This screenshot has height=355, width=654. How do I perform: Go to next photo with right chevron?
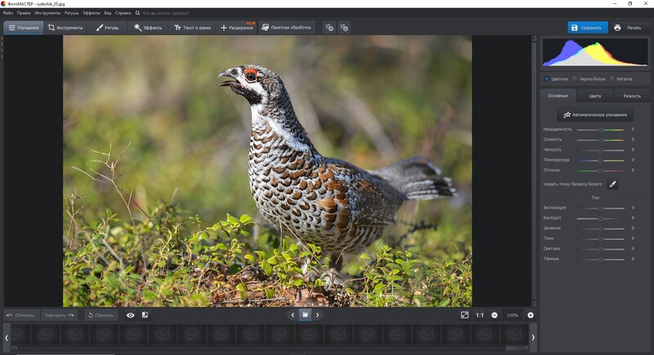(x=317, y=315)
